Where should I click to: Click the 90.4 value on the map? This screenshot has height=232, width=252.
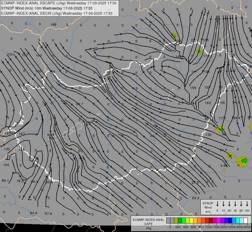click(49, 182)
